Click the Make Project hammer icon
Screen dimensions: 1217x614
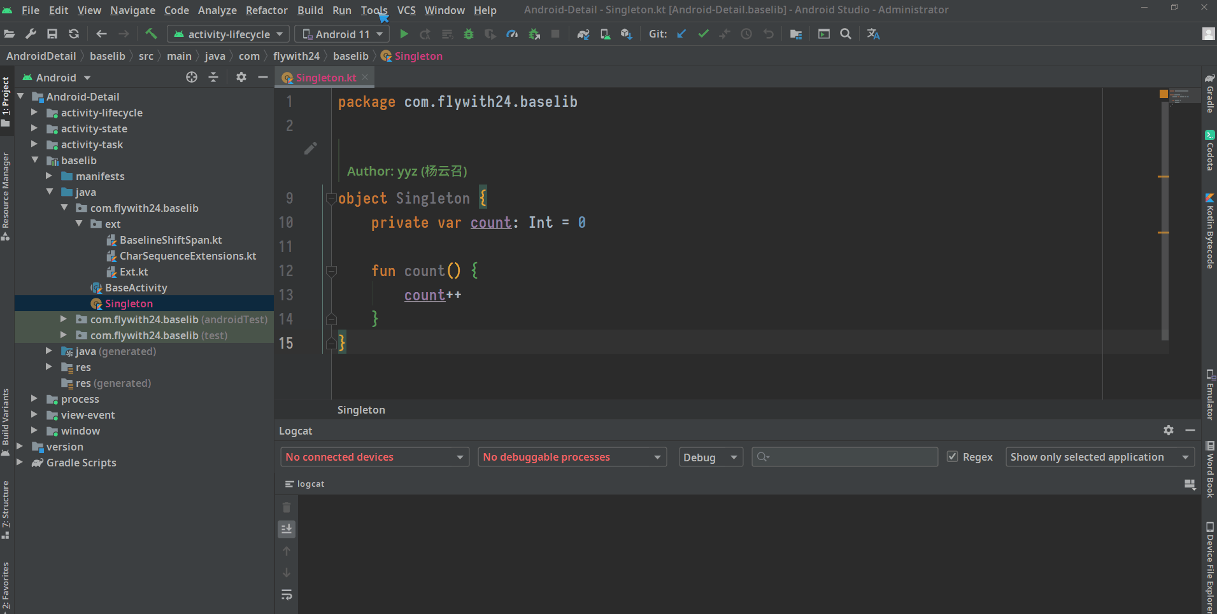click(x=151, y=34)
